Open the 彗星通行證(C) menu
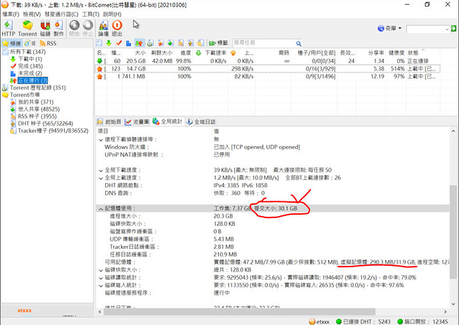 61,14
